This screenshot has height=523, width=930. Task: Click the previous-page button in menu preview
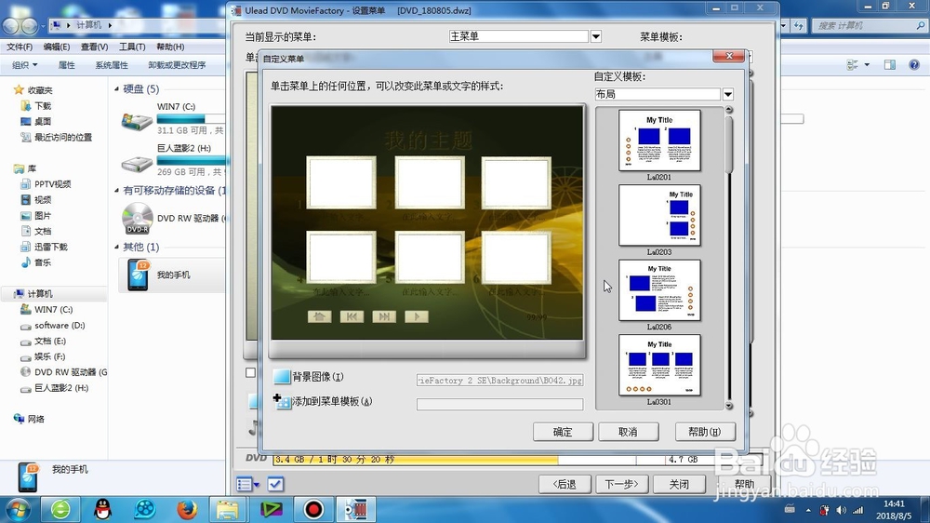pyautogui.click(x=352, y=316)
